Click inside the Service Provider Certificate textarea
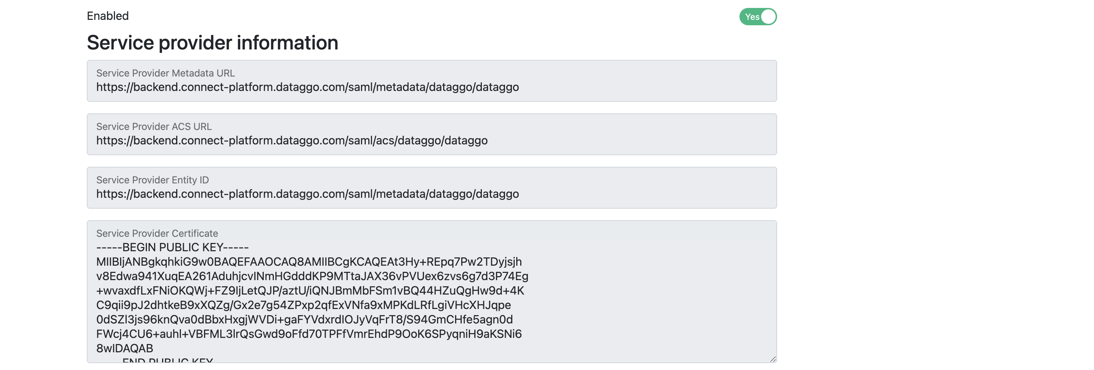This screenshot has height=370, width=1094. tap(432, 297)
